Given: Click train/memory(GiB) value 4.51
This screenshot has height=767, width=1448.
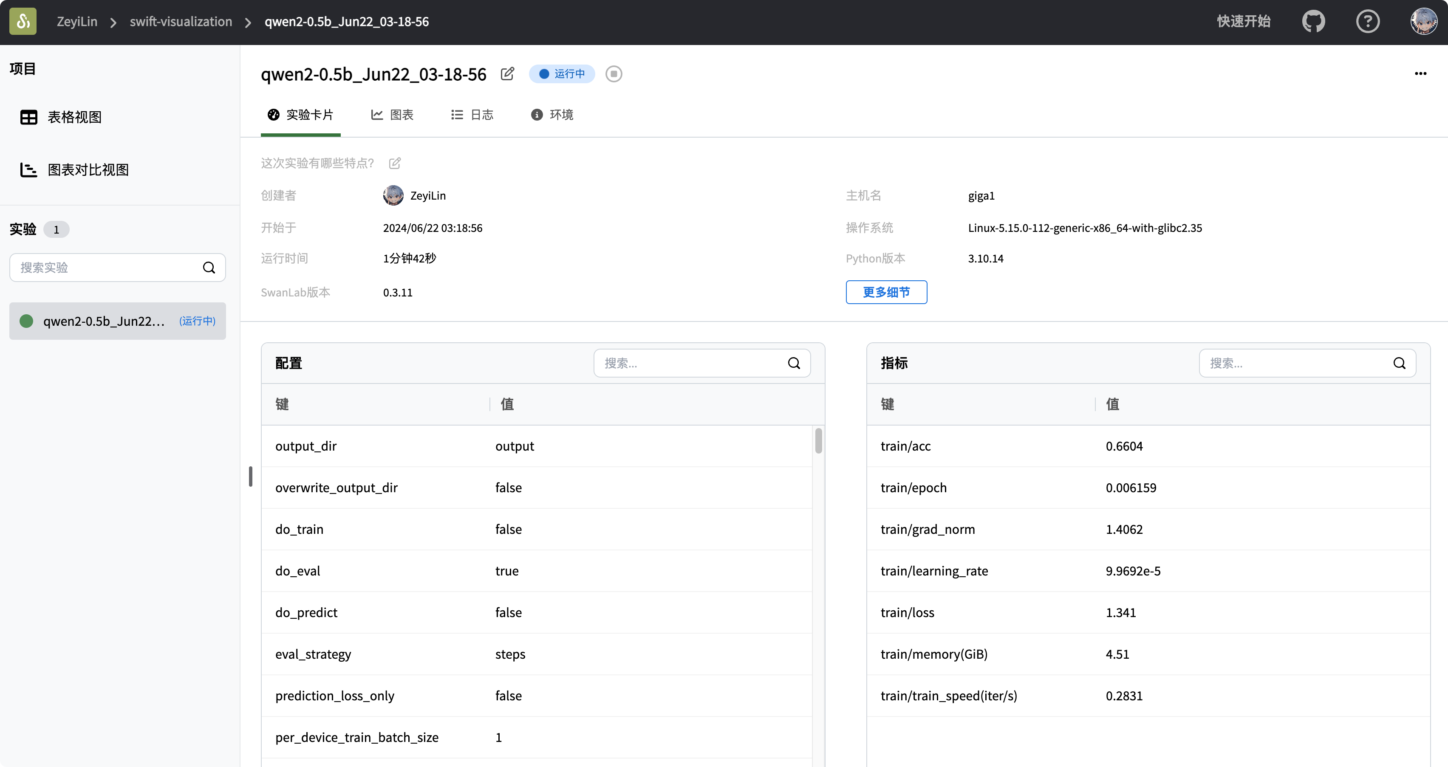Looking at the screenshot, I should pyautogui.click(x=1117, y=654).
